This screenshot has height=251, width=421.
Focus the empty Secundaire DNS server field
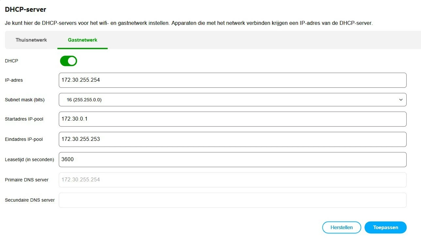(233, 200)
